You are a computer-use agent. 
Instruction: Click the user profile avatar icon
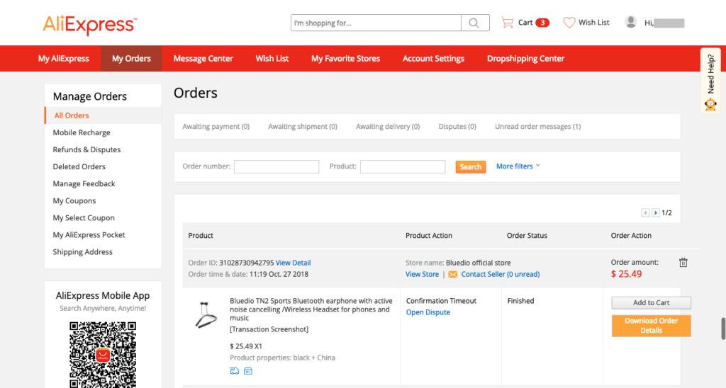pos(630,23)
